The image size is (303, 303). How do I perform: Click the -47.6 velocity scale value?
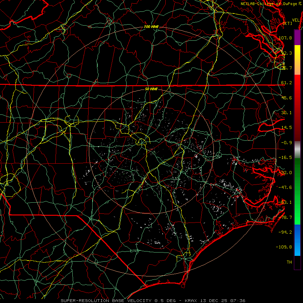point(285,188)
